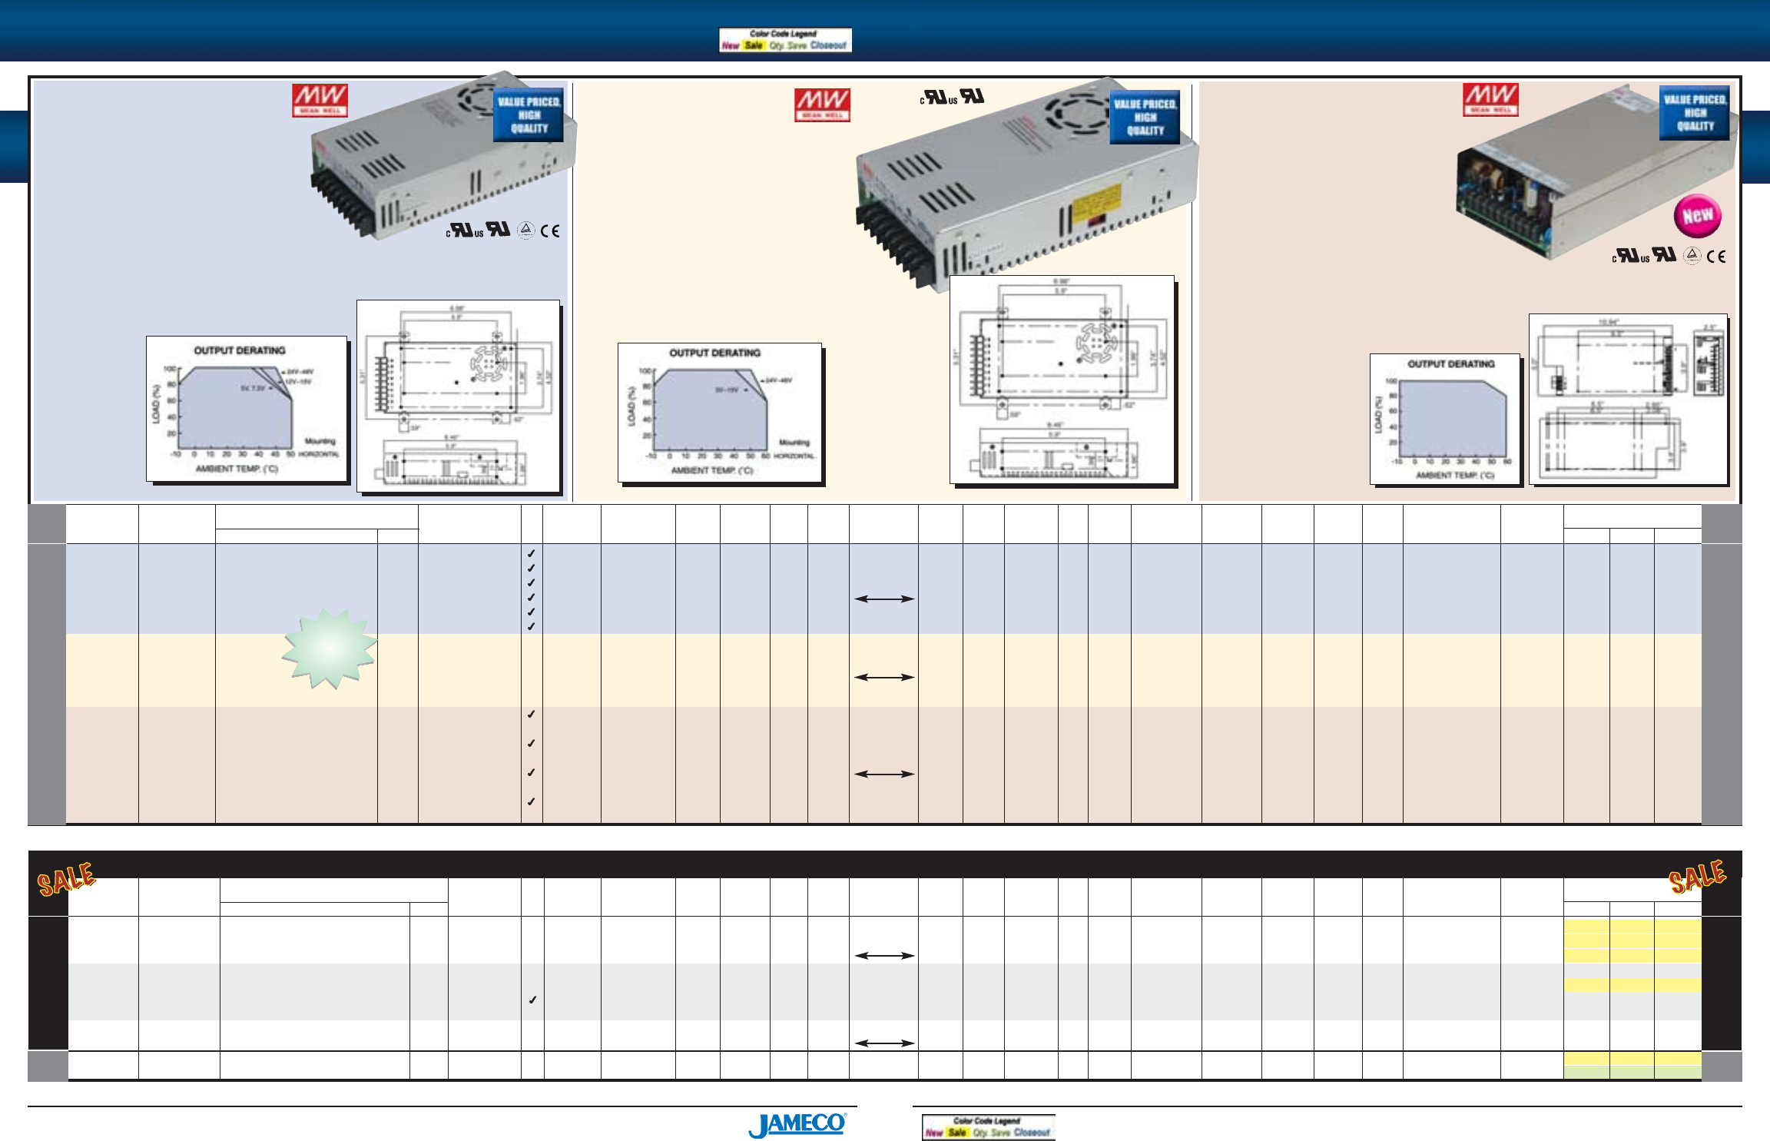This screenshot has height=1141, width=1770.
Task: Open the Jameco logo at page bottom
Action: click(797, 1125)
